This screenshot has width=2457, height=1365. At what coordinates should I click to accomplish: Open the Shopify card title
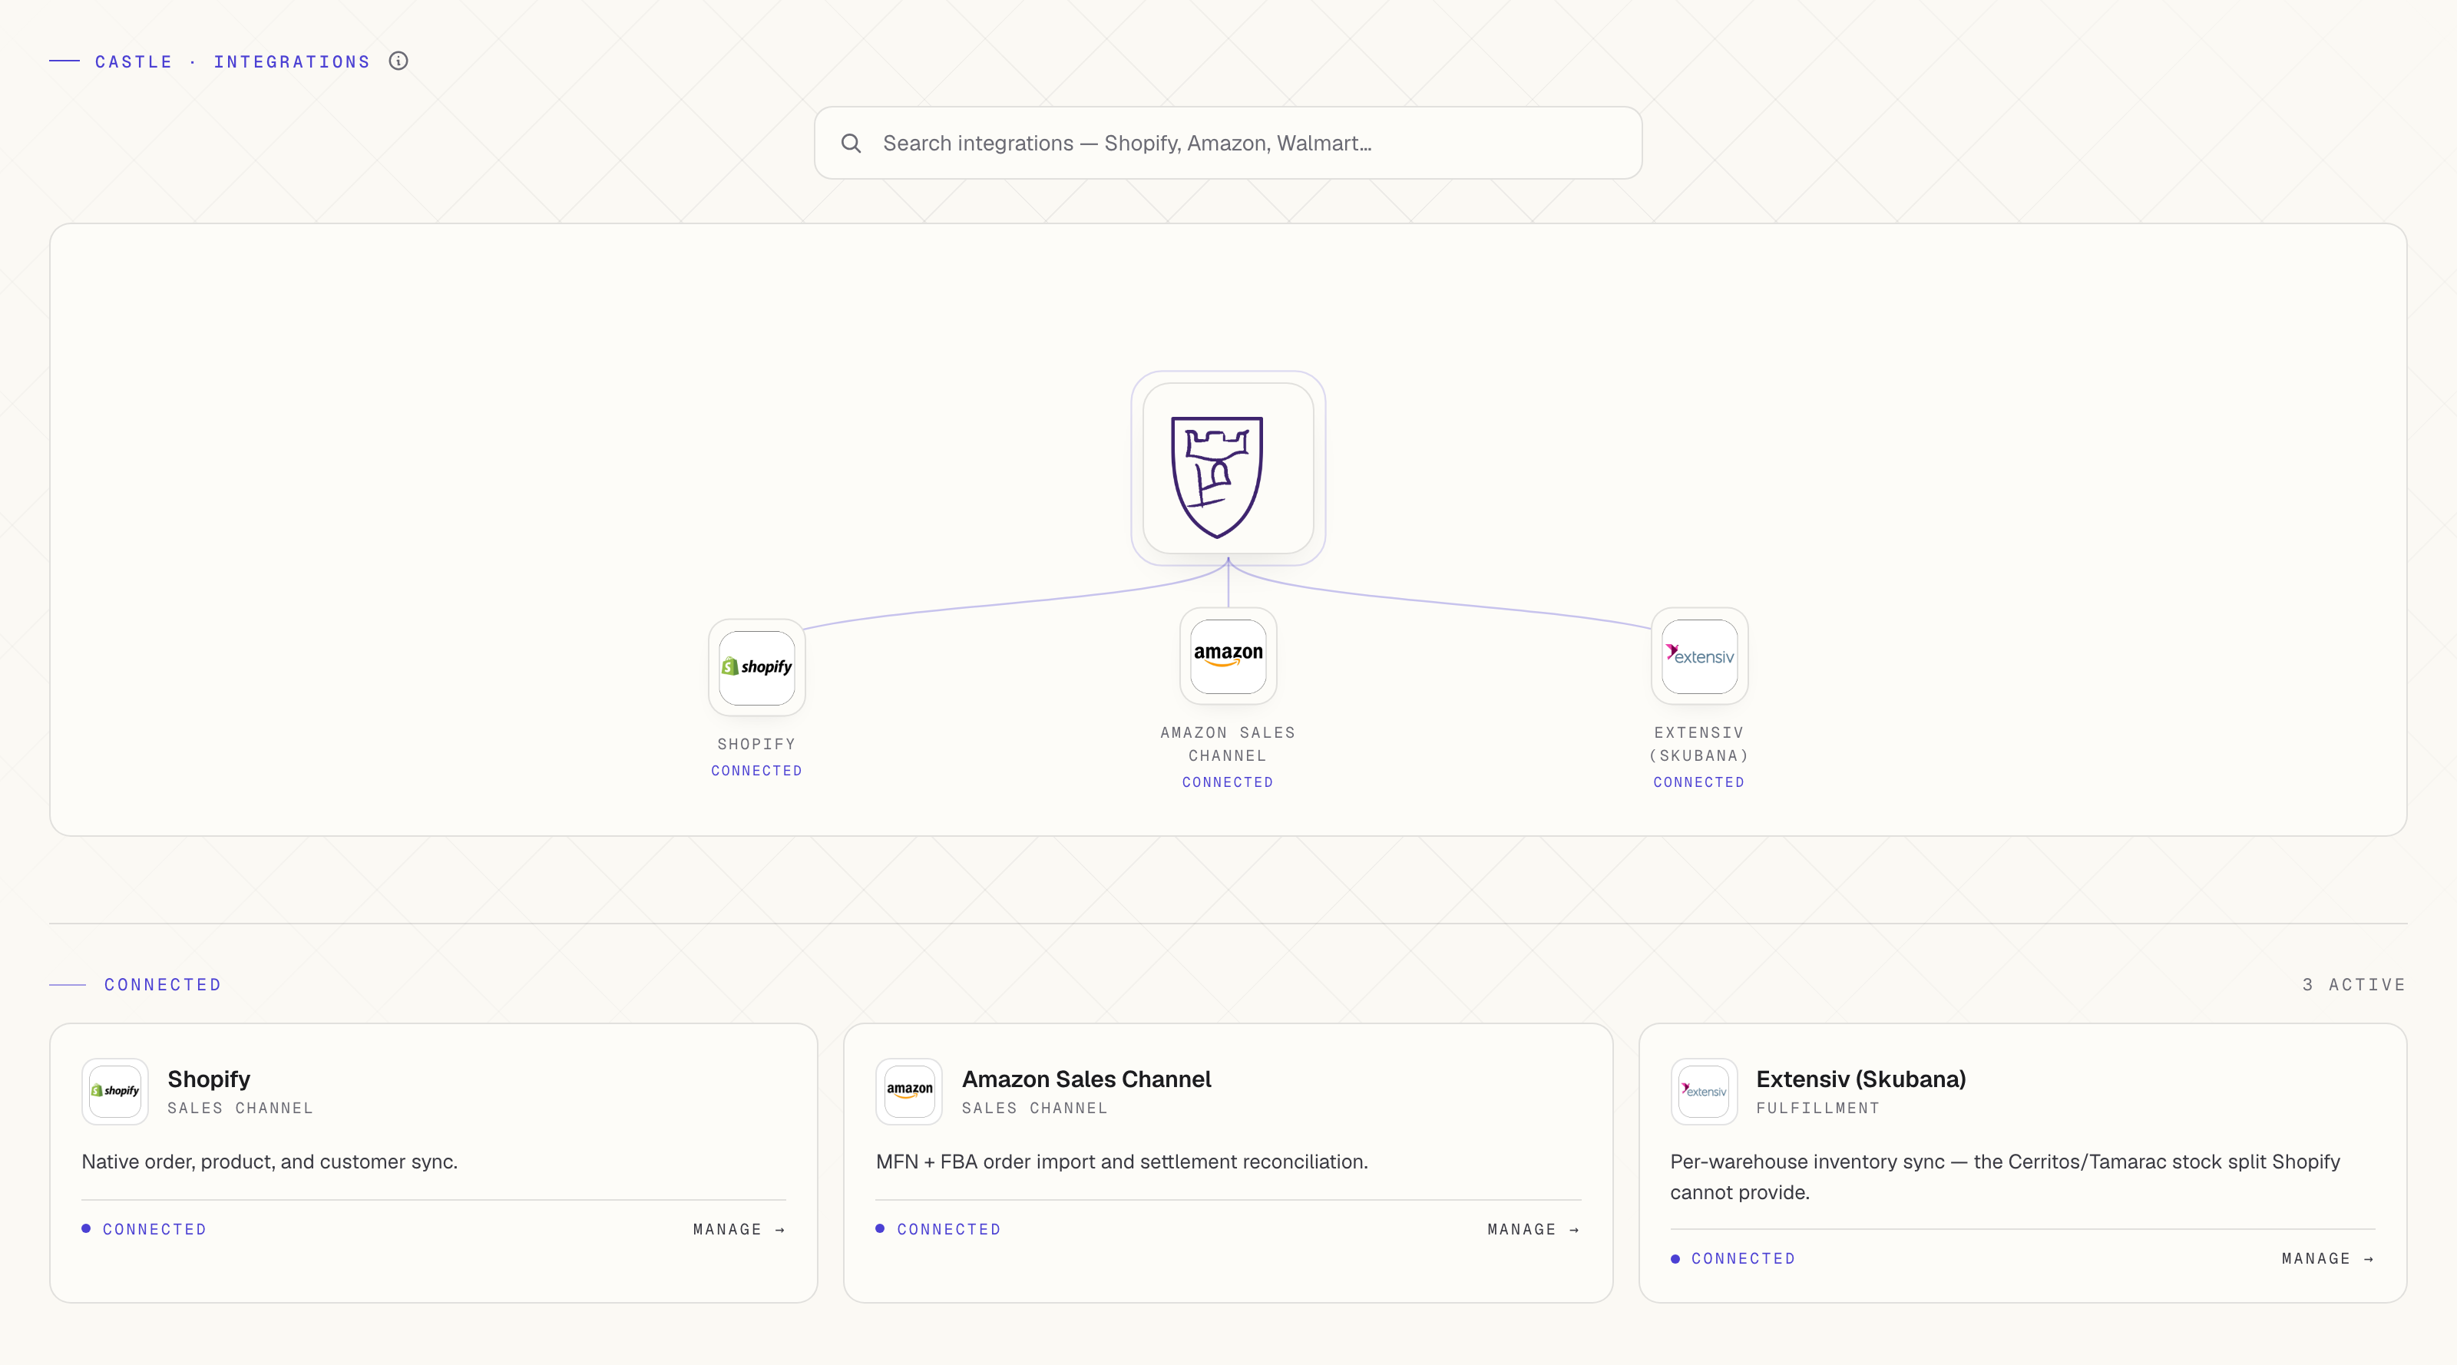coord(209,1079)
